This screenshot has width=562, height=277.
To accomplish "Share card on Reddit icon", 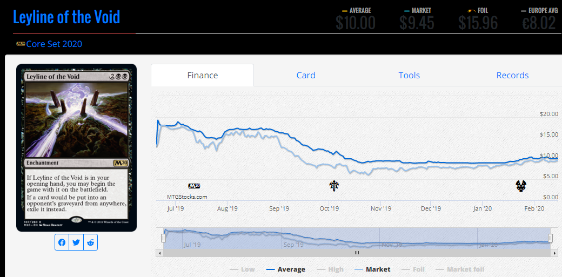I will point(90,242).
